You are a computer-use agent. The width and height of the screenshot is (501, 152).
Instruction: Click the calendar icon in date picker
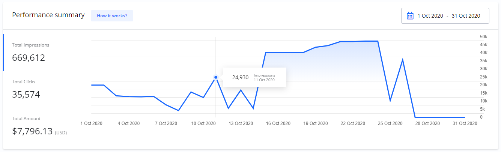[x=410, y=16]
